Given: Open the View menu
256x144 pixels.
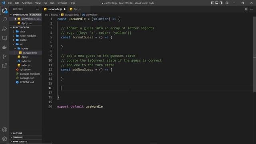Looking at the screenshot, I should click(38, 3).
